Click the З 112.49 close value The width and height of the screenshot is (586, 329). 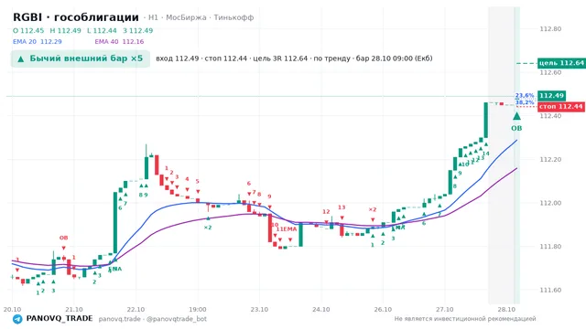pos(138,30)
